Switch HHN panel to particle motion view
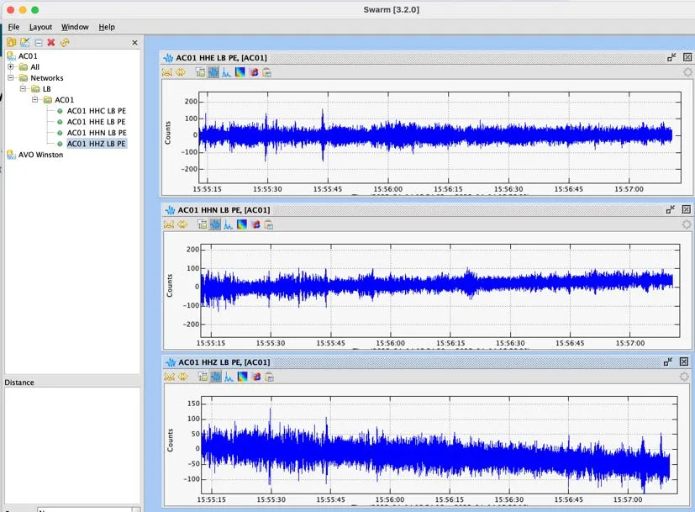 click(255, 224)
